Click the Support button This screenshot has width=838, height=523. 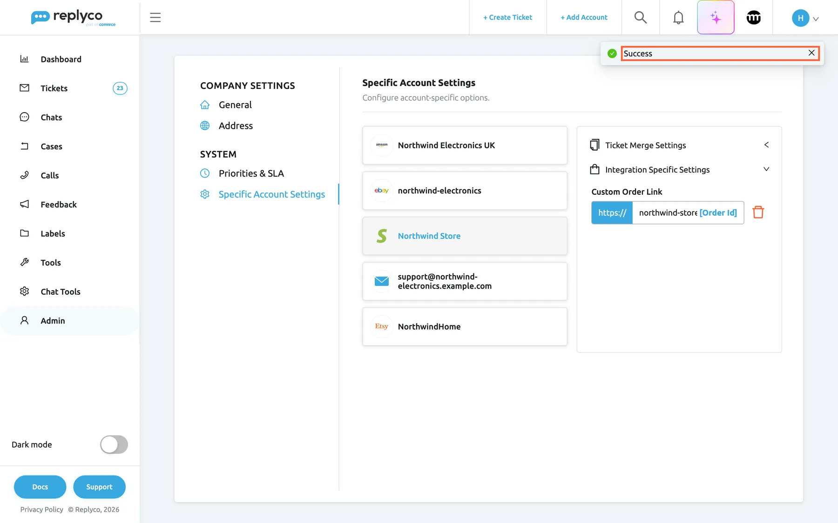tap(99, 487)
